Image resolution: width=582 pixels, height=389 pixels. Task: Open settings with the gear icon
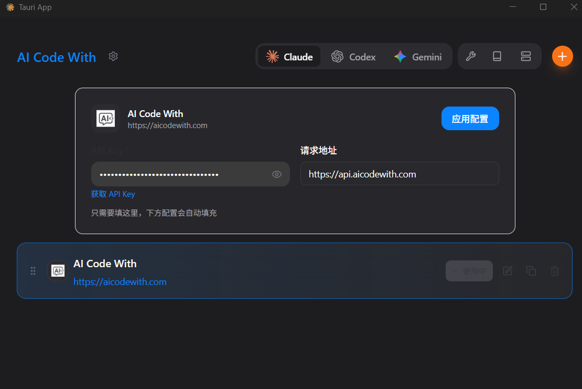tap(113, 56)
